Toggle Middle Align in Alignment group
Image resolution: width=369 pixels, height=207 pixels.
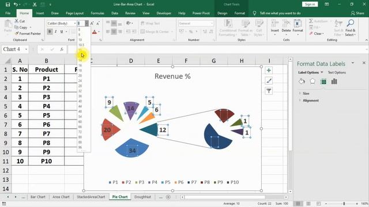coord(114,23)
